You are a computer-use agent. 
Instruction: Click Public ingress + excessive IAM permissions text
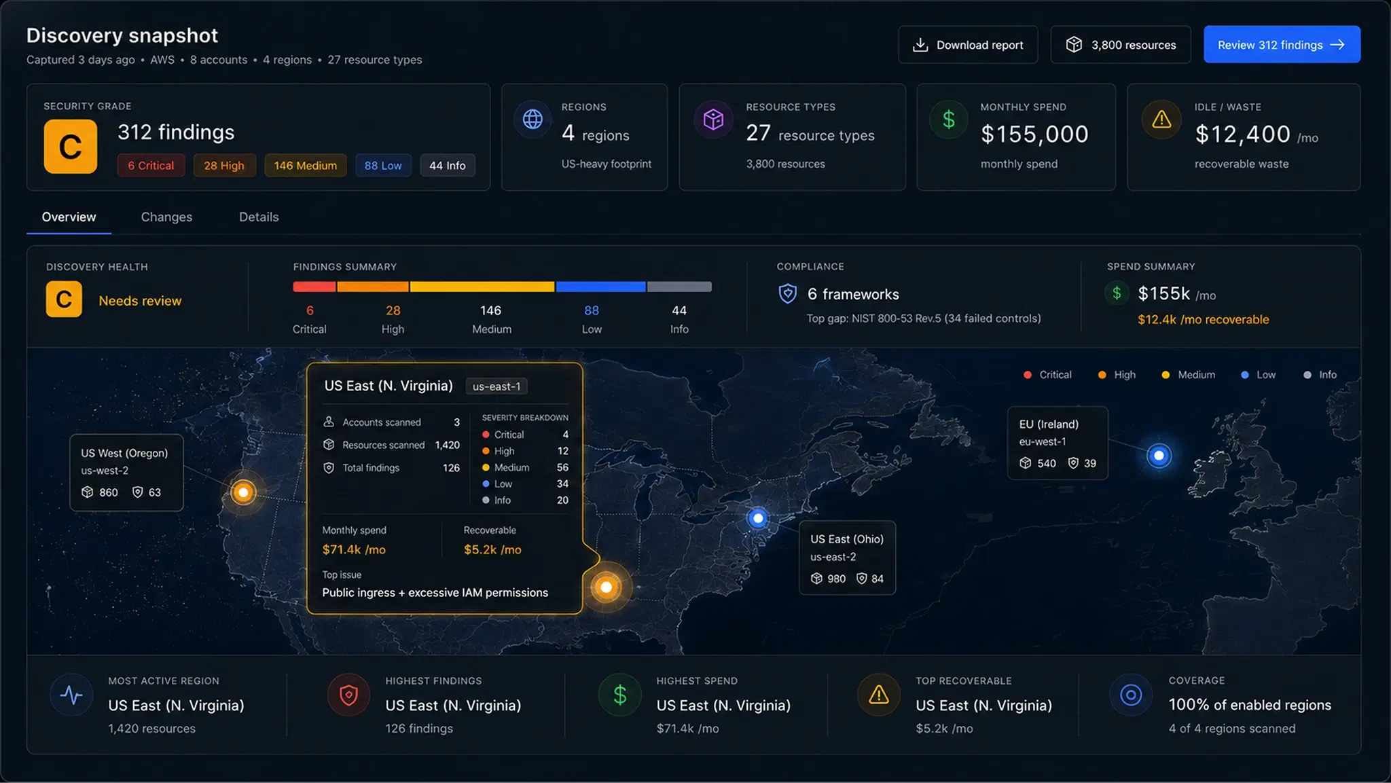pyautogui.click(x=435, y=592)
